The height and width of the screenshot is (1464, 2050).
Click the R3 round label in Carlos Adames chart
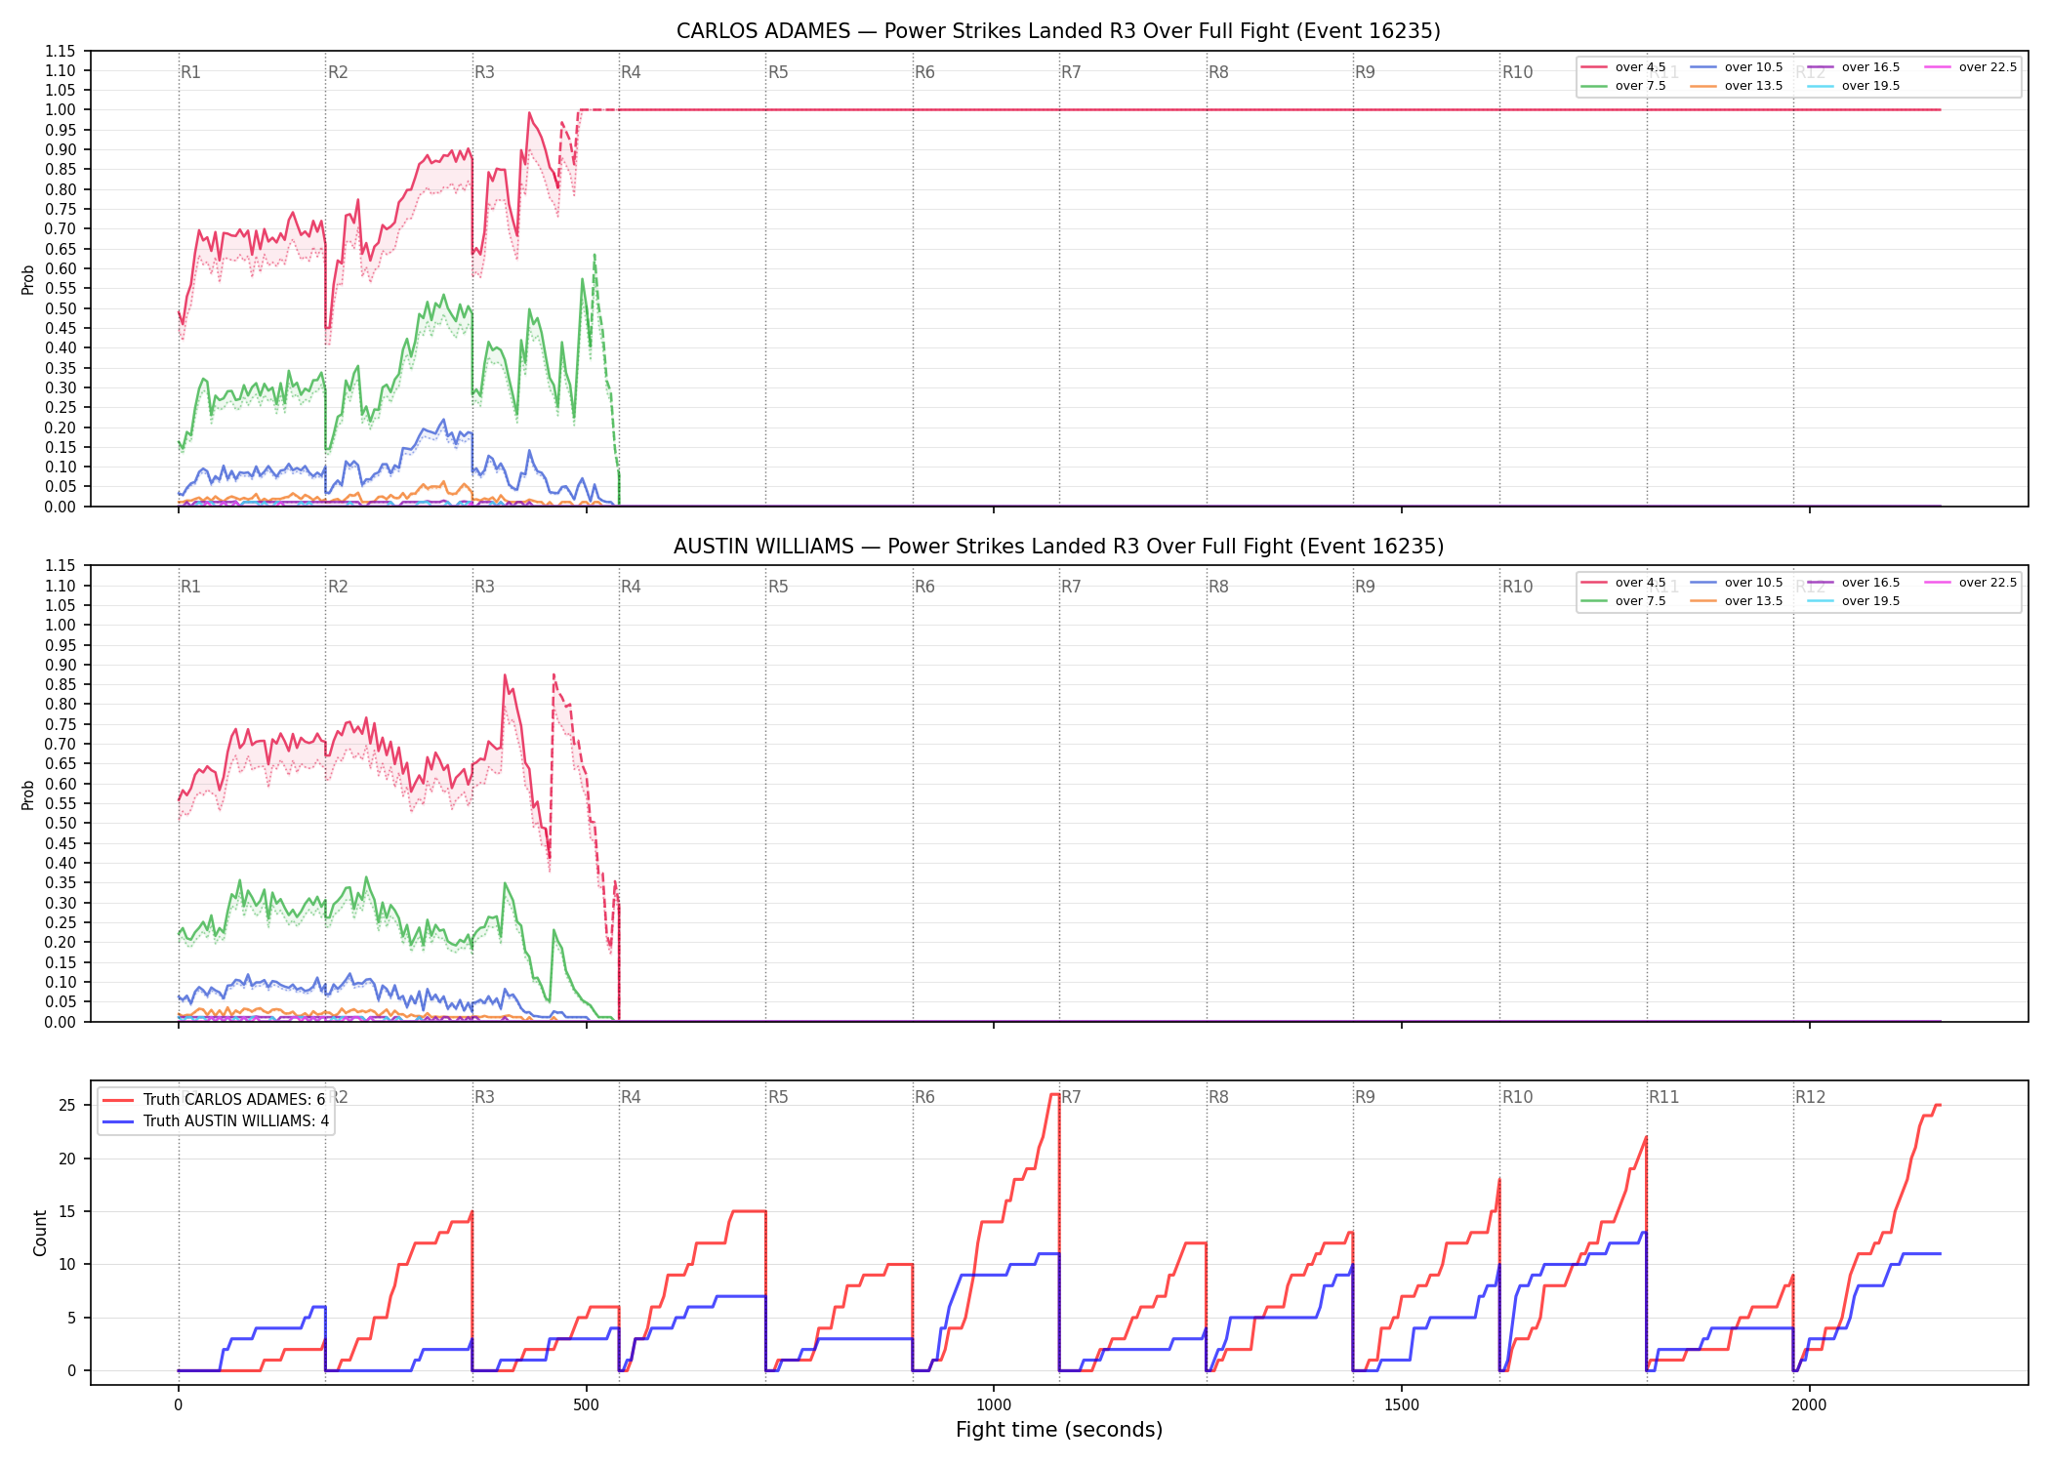coord(484,72)
